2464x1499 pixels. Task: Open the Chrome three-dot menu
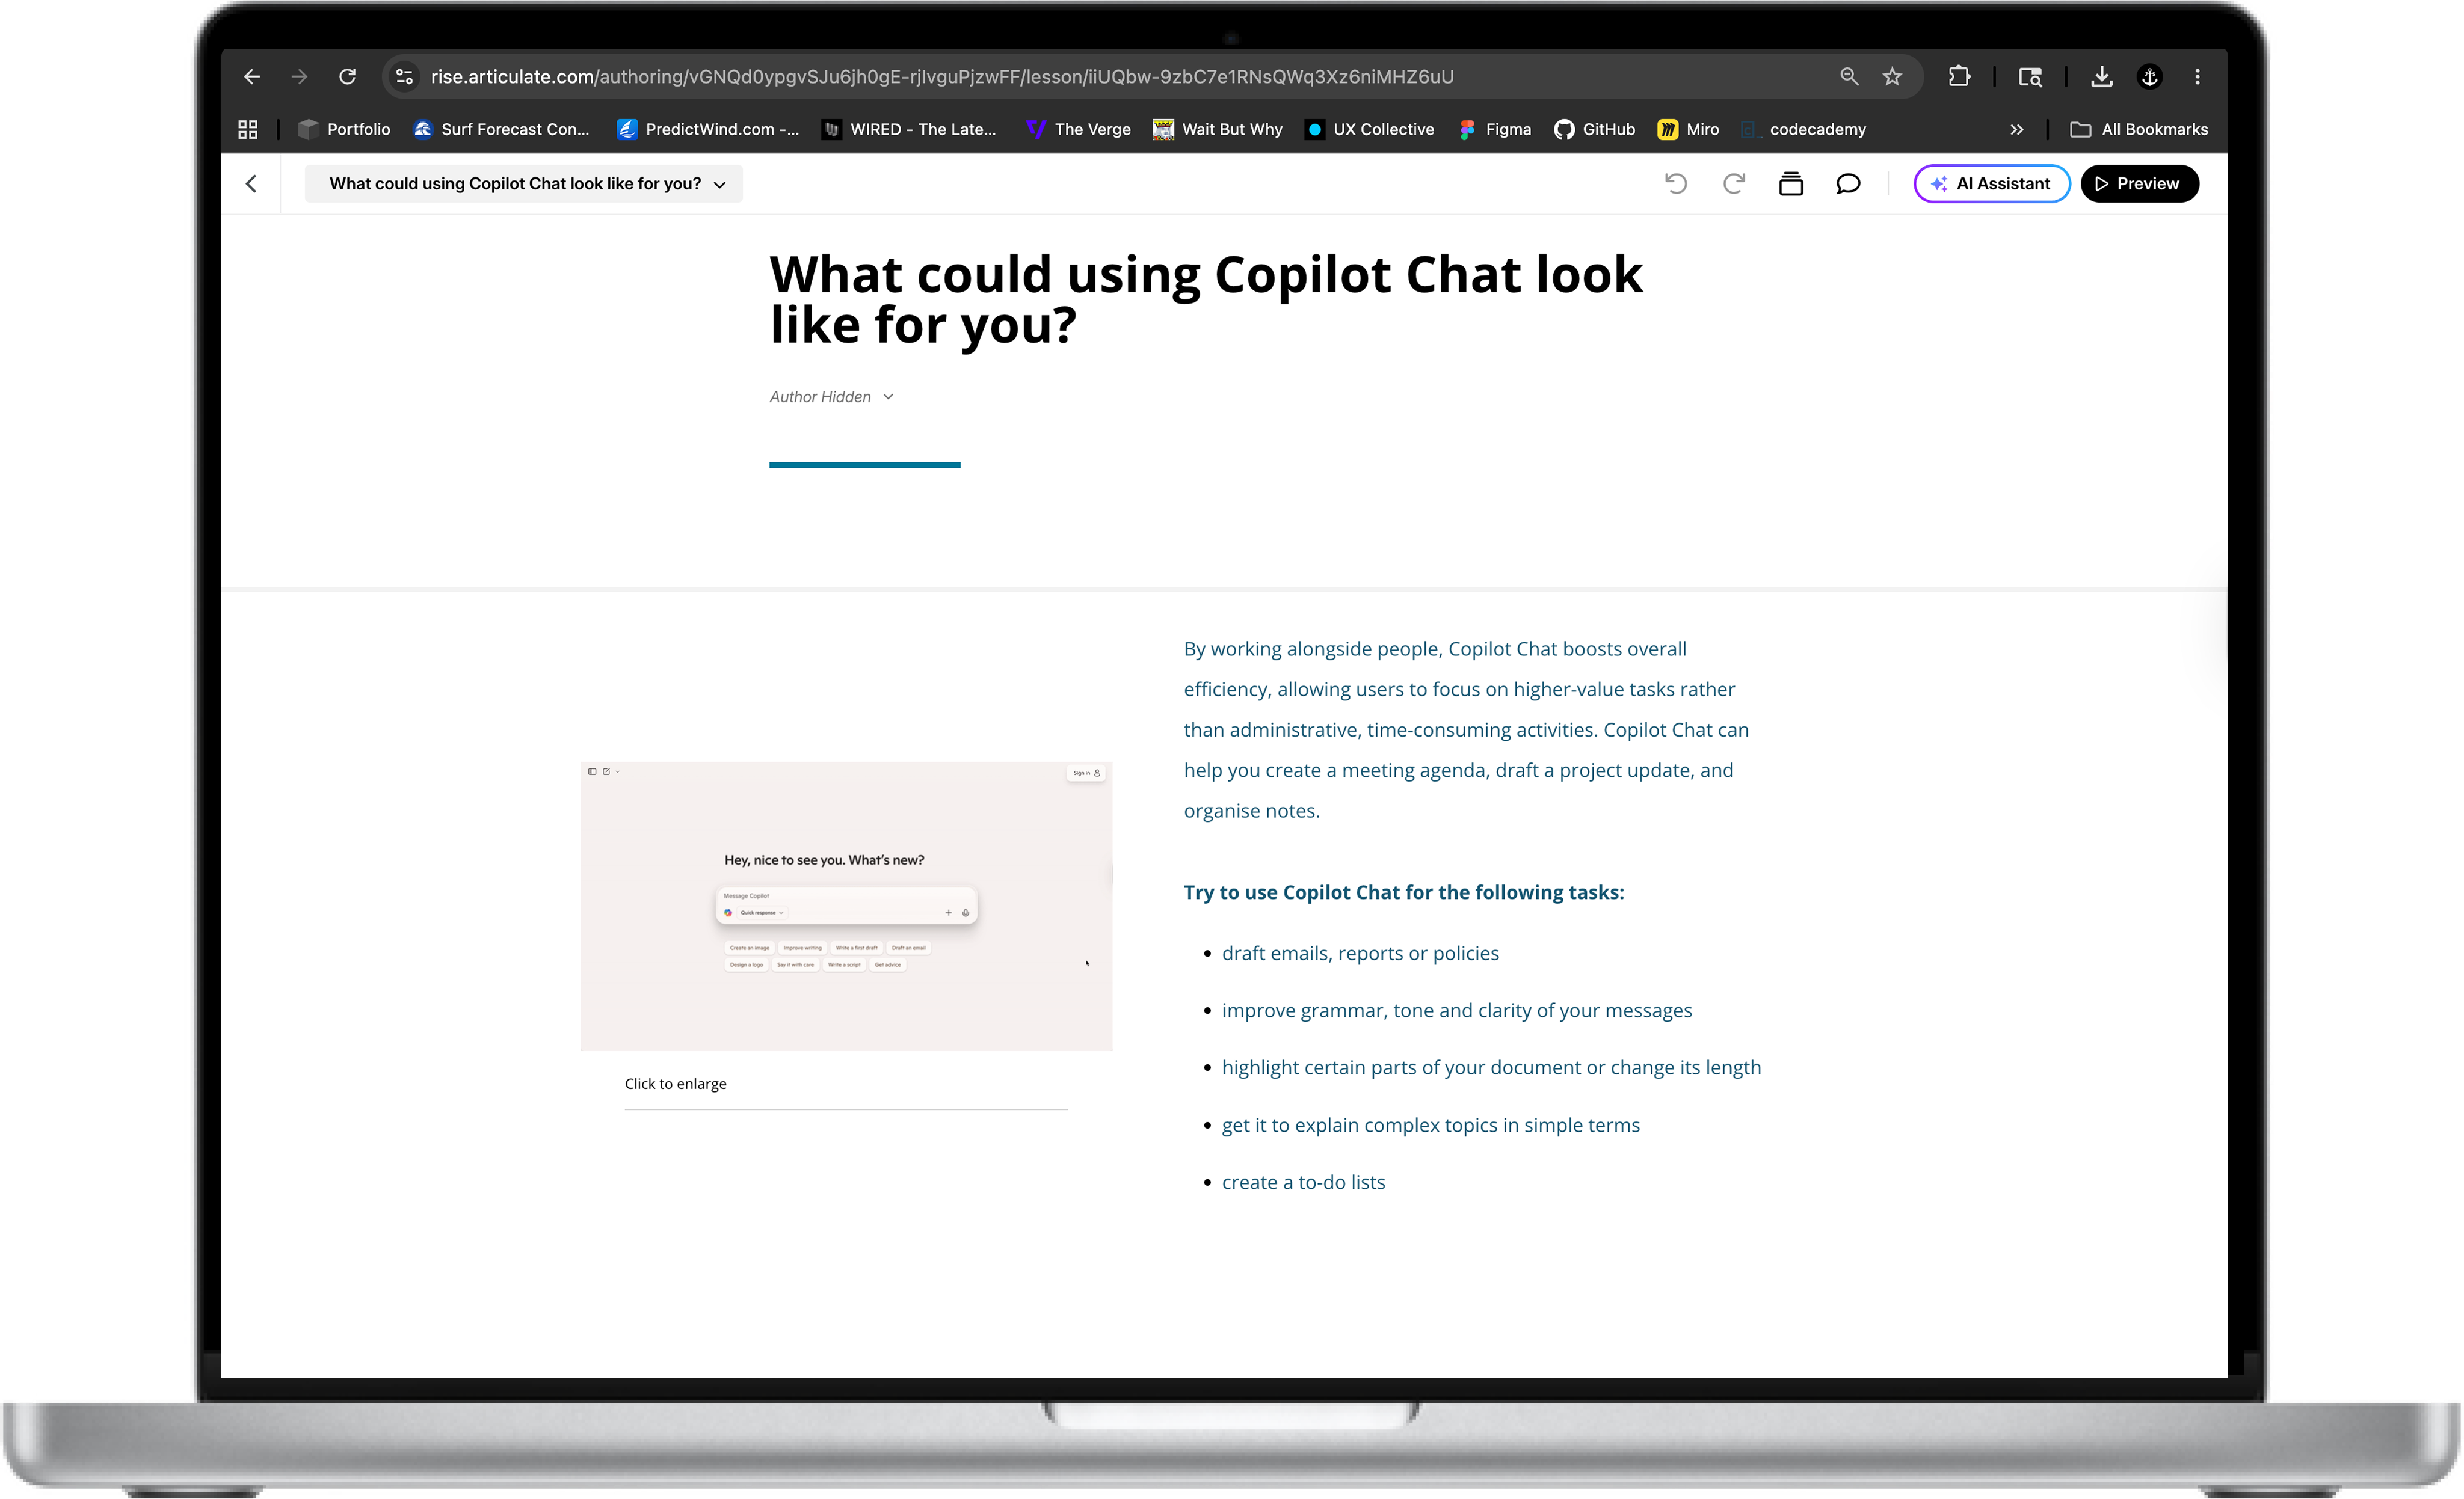coord(2197,77)
